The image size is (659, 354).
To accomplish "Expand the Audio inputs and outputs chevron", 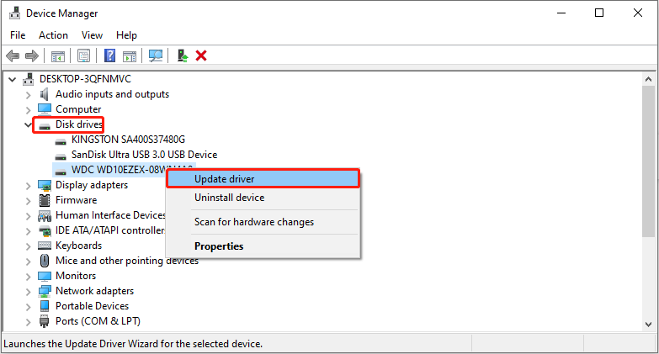I will coord(28,95).
